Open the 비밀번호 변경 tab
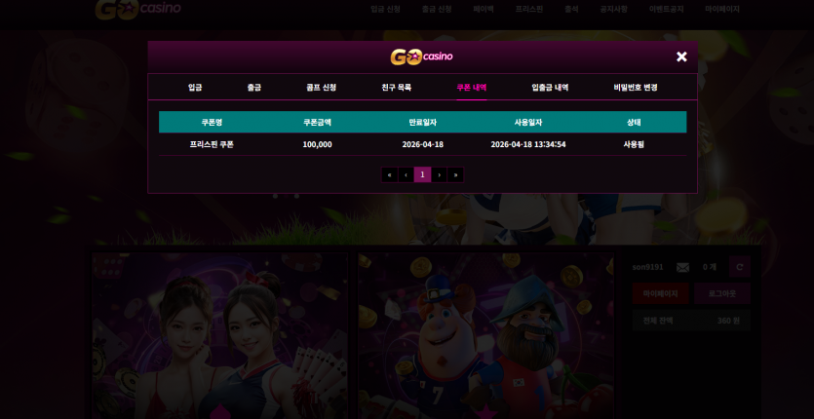Image resolution: width=814 pixels, height=419 pixels. point(636,88)
